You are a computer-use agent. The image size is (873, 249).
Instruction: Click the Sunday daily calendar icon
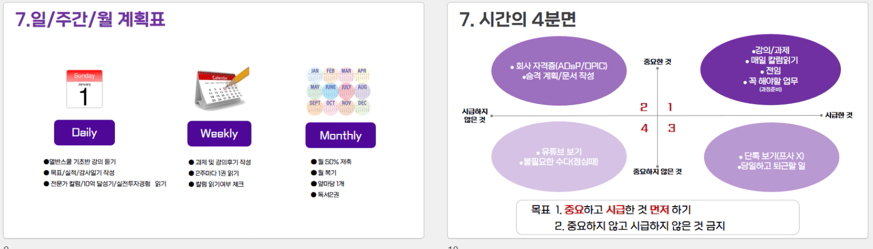tap(84, 89)
